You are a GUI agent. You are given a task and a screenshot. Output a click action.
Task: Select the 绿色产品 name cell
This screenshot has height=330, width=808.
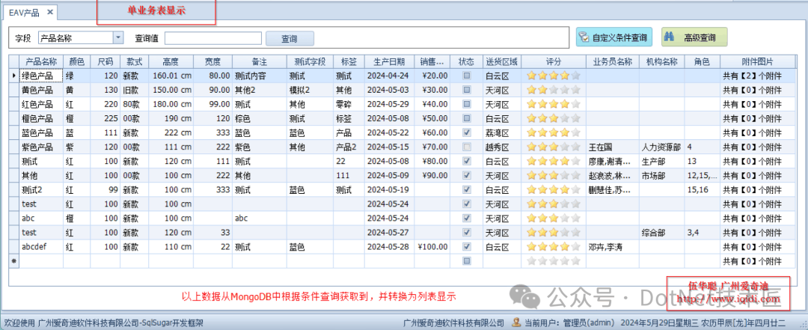click(x=41, y=76)
